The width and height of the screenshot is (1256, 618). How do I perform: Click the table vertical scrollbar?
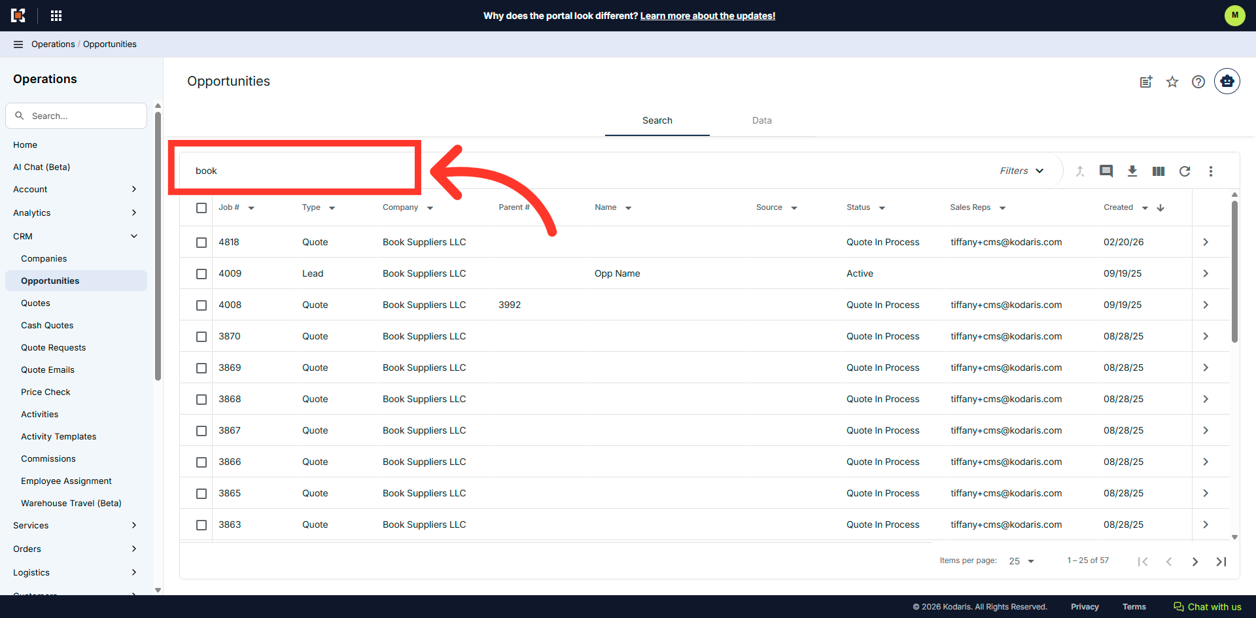click(1234, 271)
